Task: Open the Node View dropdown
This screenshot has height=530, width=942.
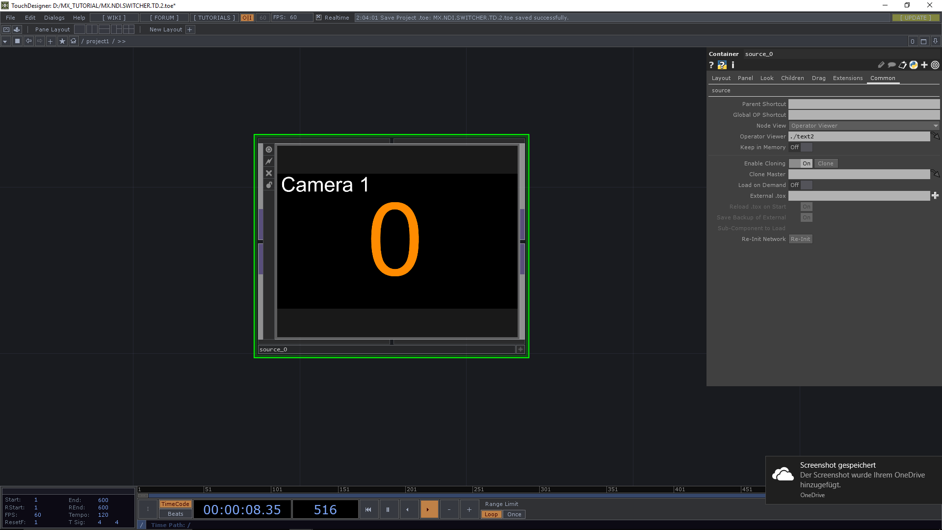Action: (864, 126)
